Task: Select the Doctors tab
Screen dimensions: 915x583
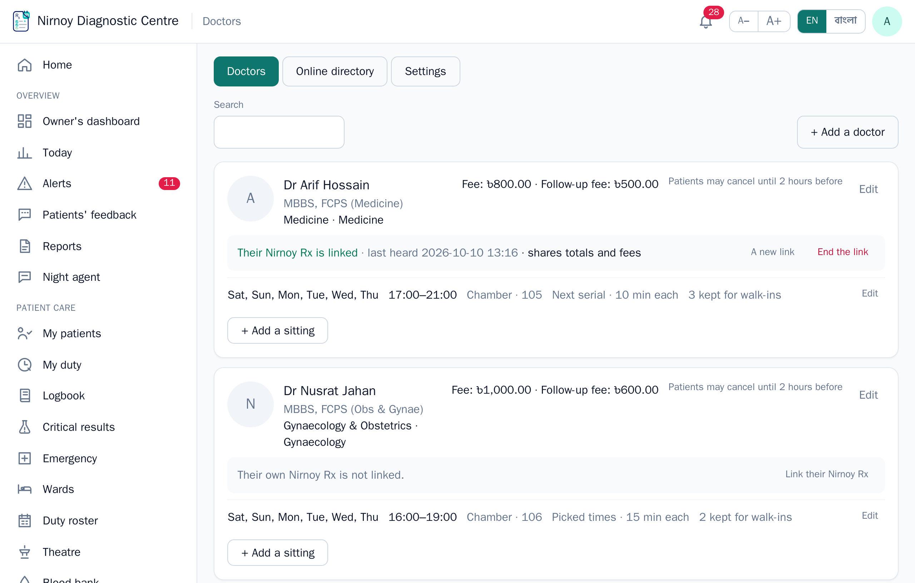Action: point(246,71)
